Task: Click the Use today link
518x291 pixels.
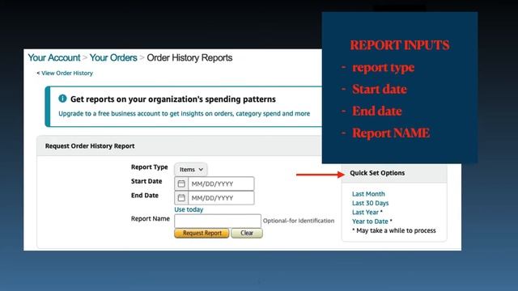Action: [x=189, y=209]
